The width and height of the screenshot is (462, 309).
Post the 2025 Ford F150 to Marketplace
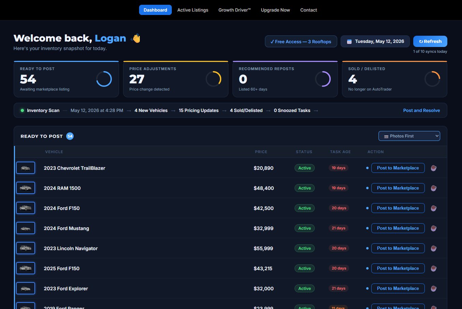pos(398,269)
